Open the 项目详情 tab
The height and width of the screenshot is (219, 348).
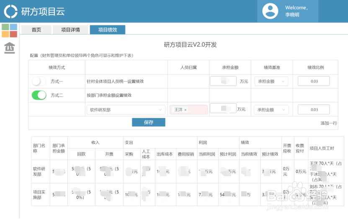pyautogui.click(x=70, y=29)
